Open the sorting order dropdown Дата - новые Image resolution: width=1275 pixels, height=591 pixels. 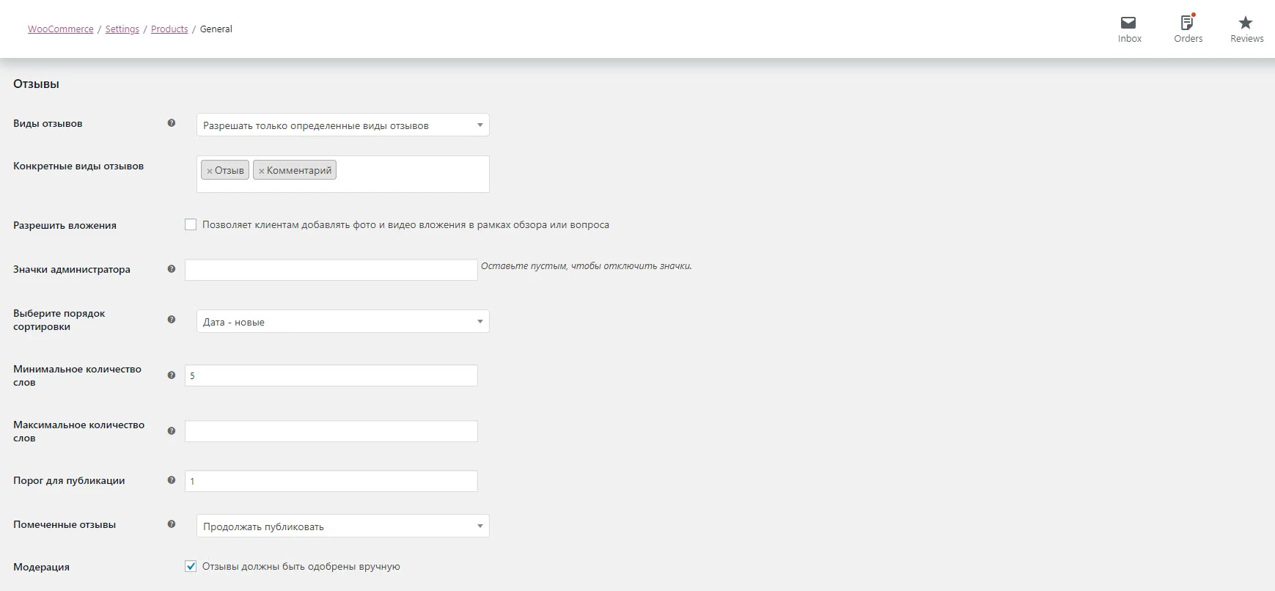(343, 322)
